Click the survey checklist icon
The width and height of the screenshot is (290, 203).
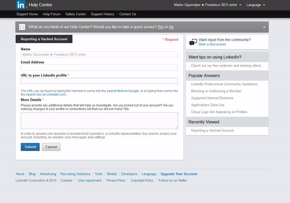click(x=22, y=27)
